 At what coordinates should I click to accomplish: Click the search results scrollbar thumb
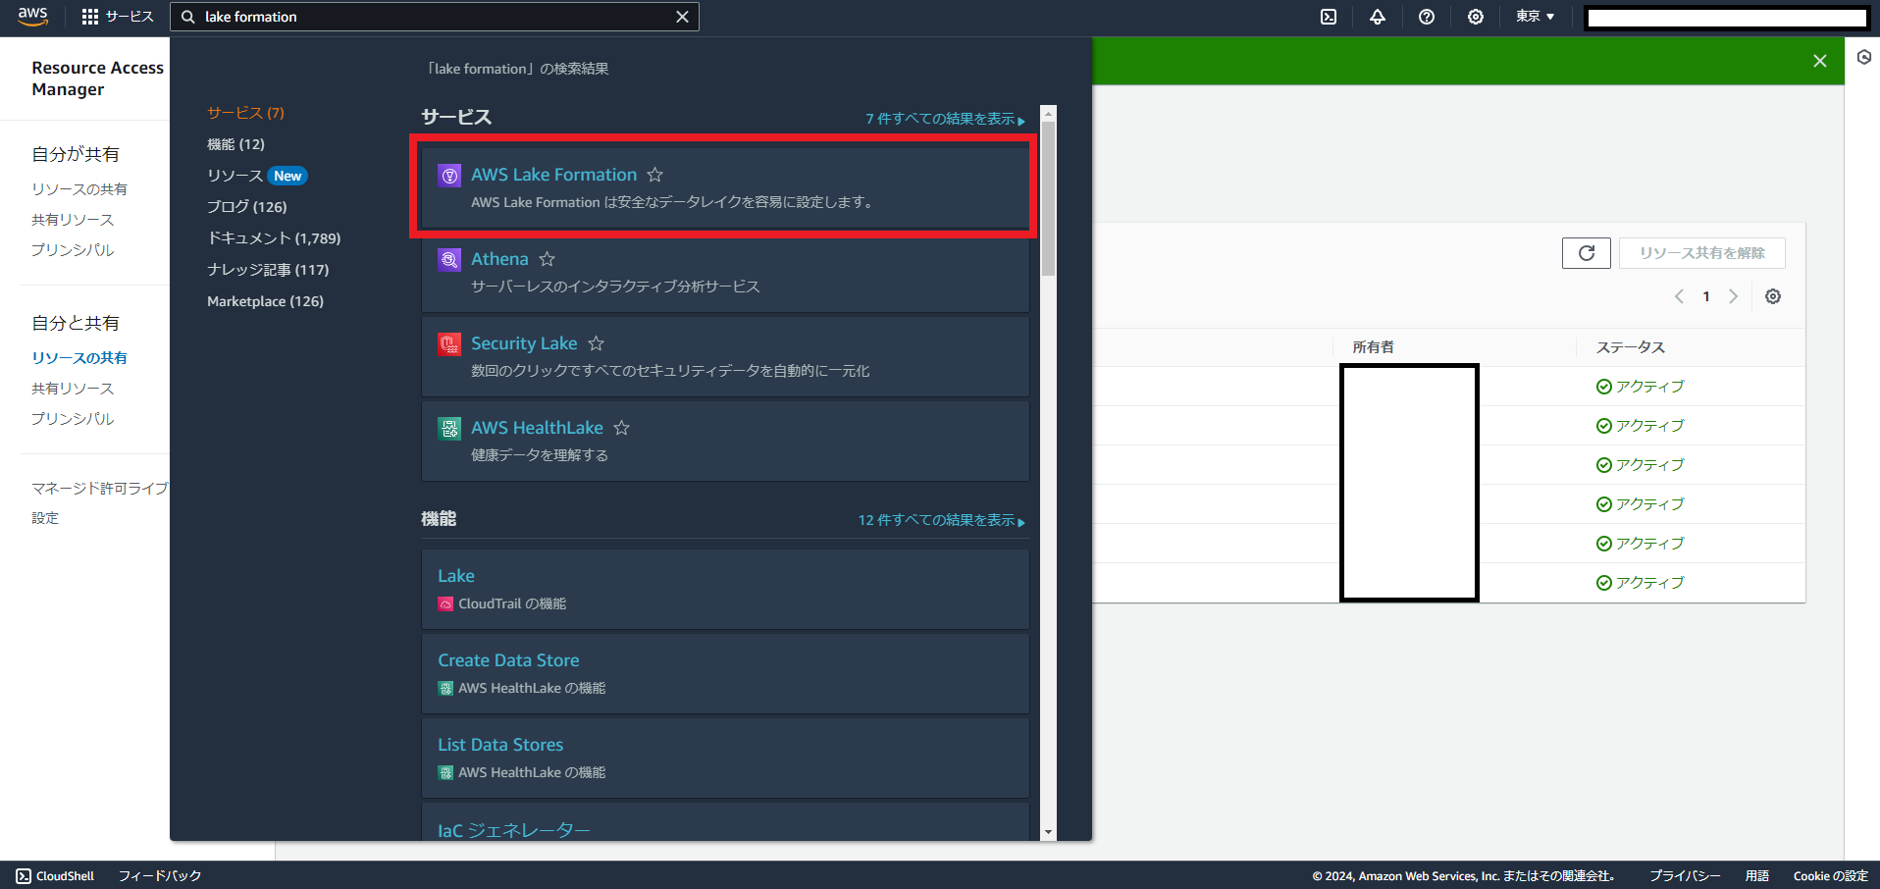pyautogui.click(x=1048, y=198)
